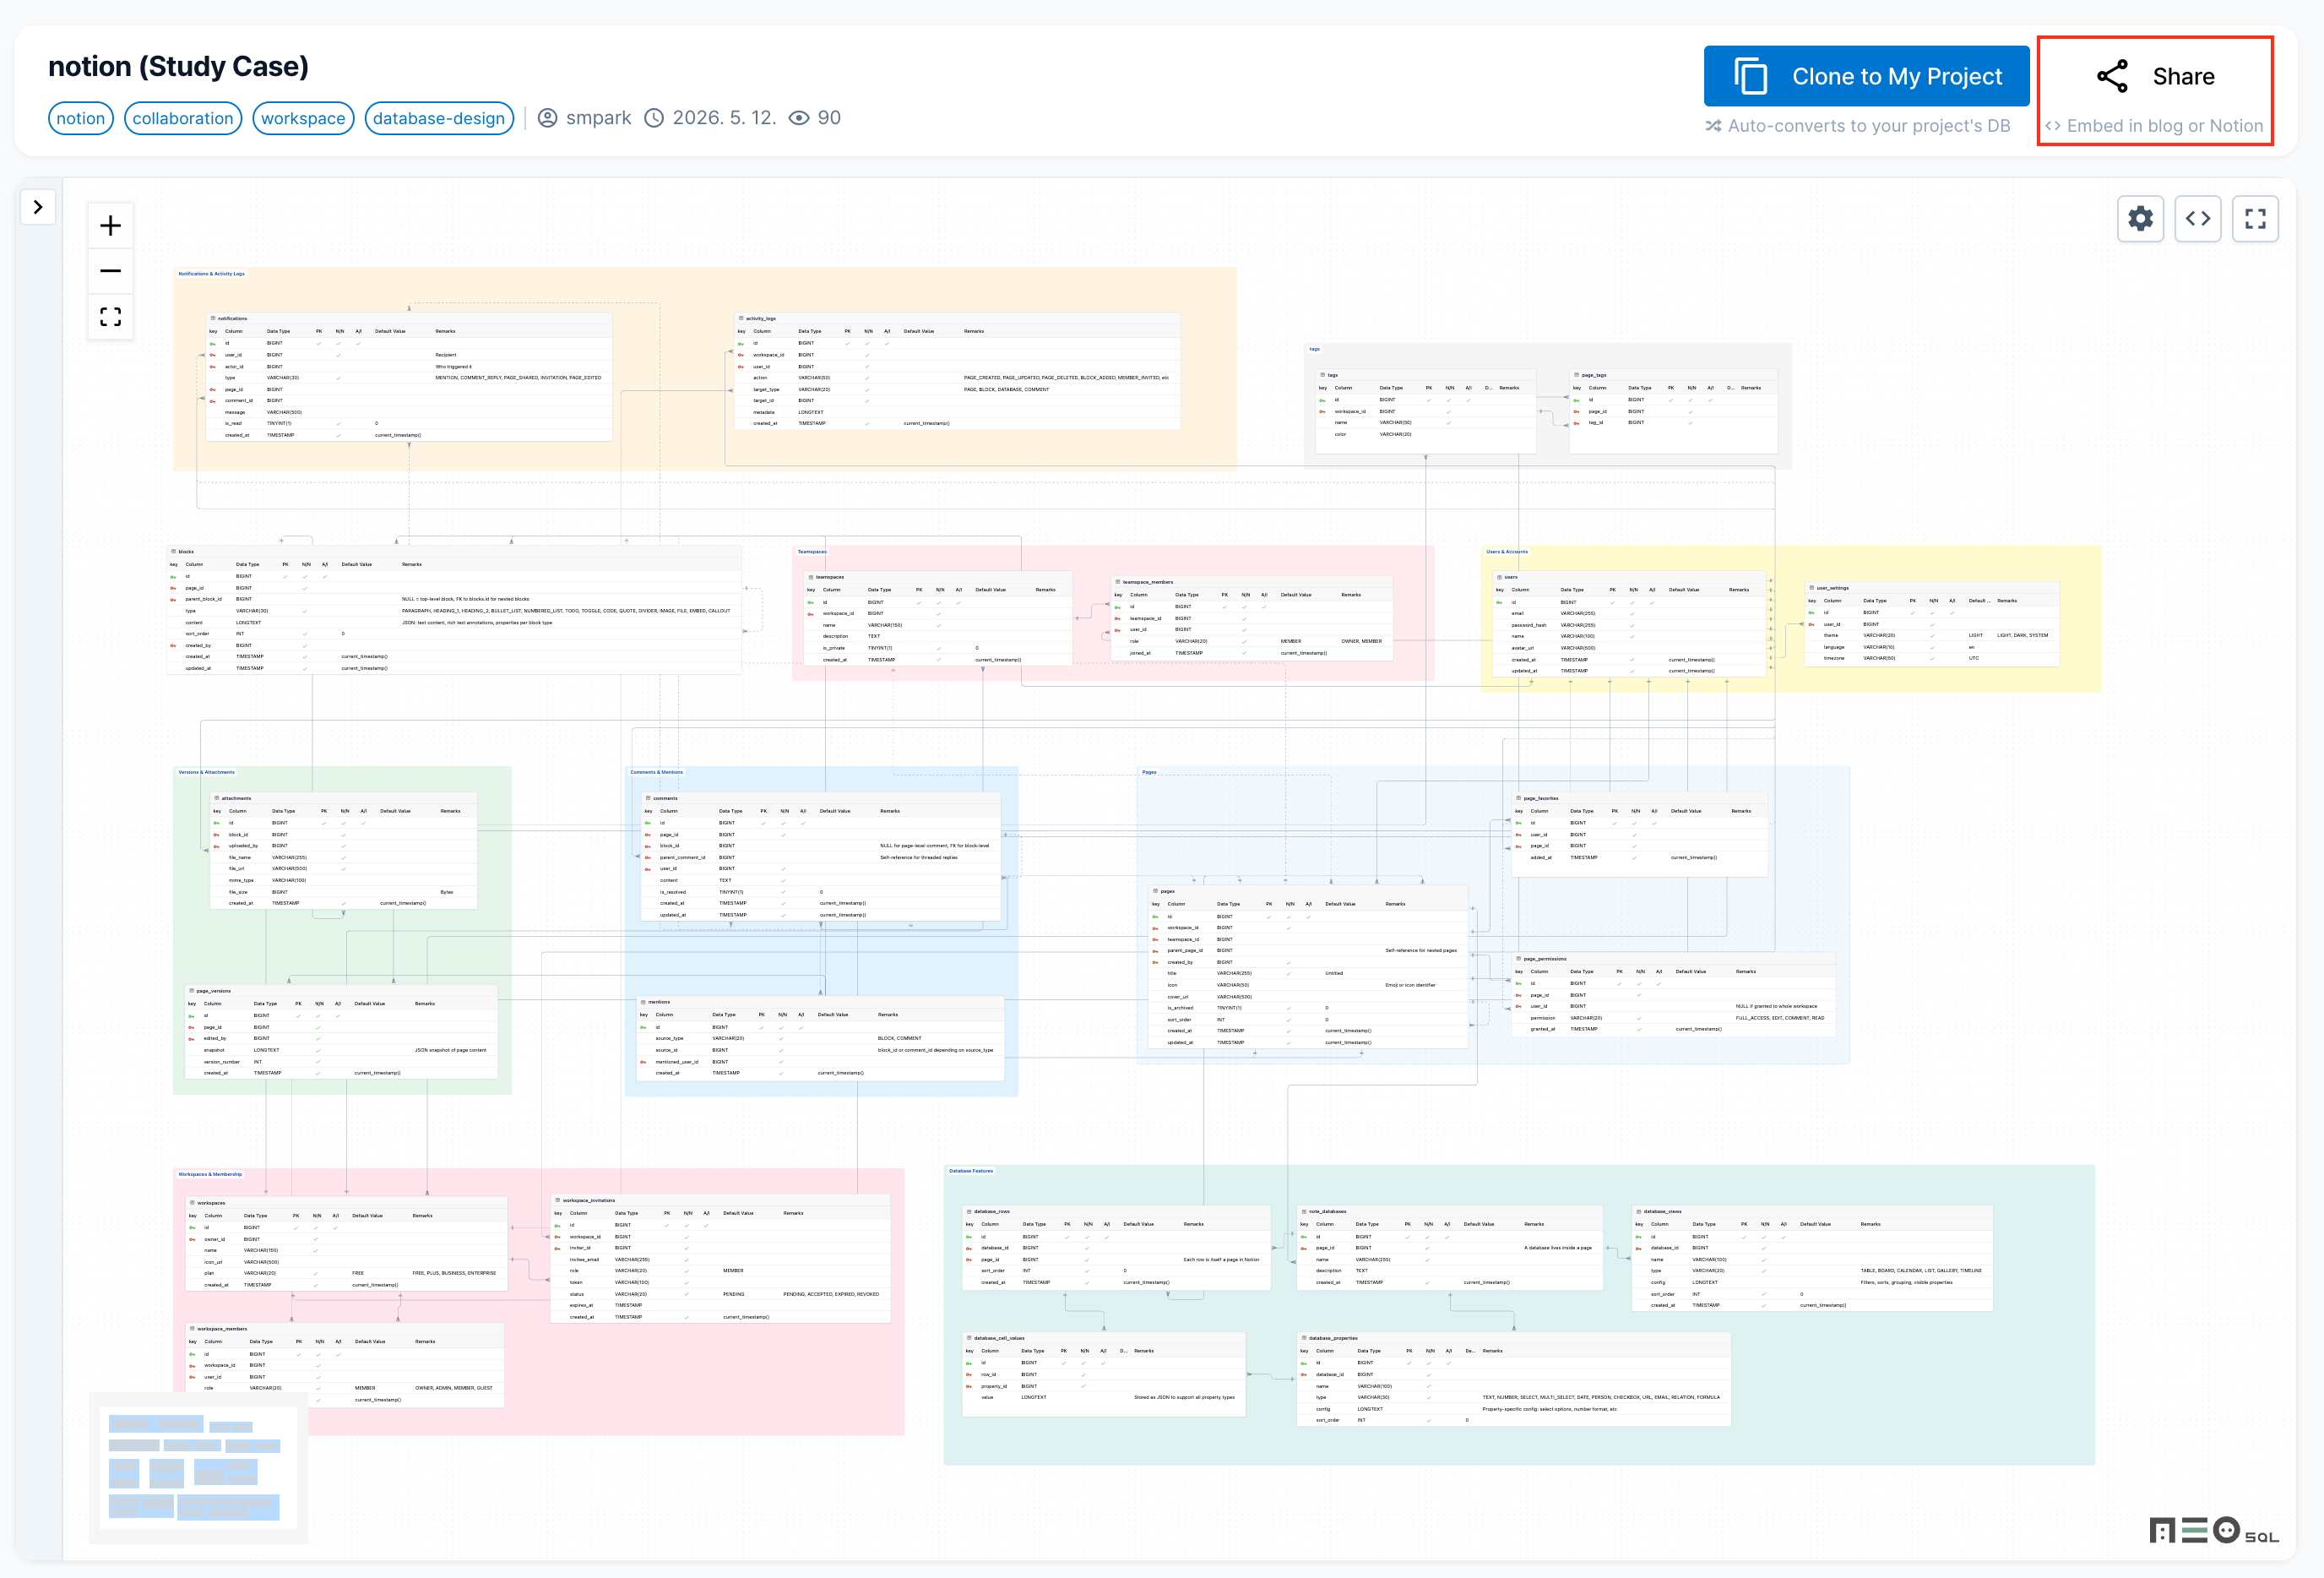Open embed code icon in canvas toolbar

point(2197,219)
